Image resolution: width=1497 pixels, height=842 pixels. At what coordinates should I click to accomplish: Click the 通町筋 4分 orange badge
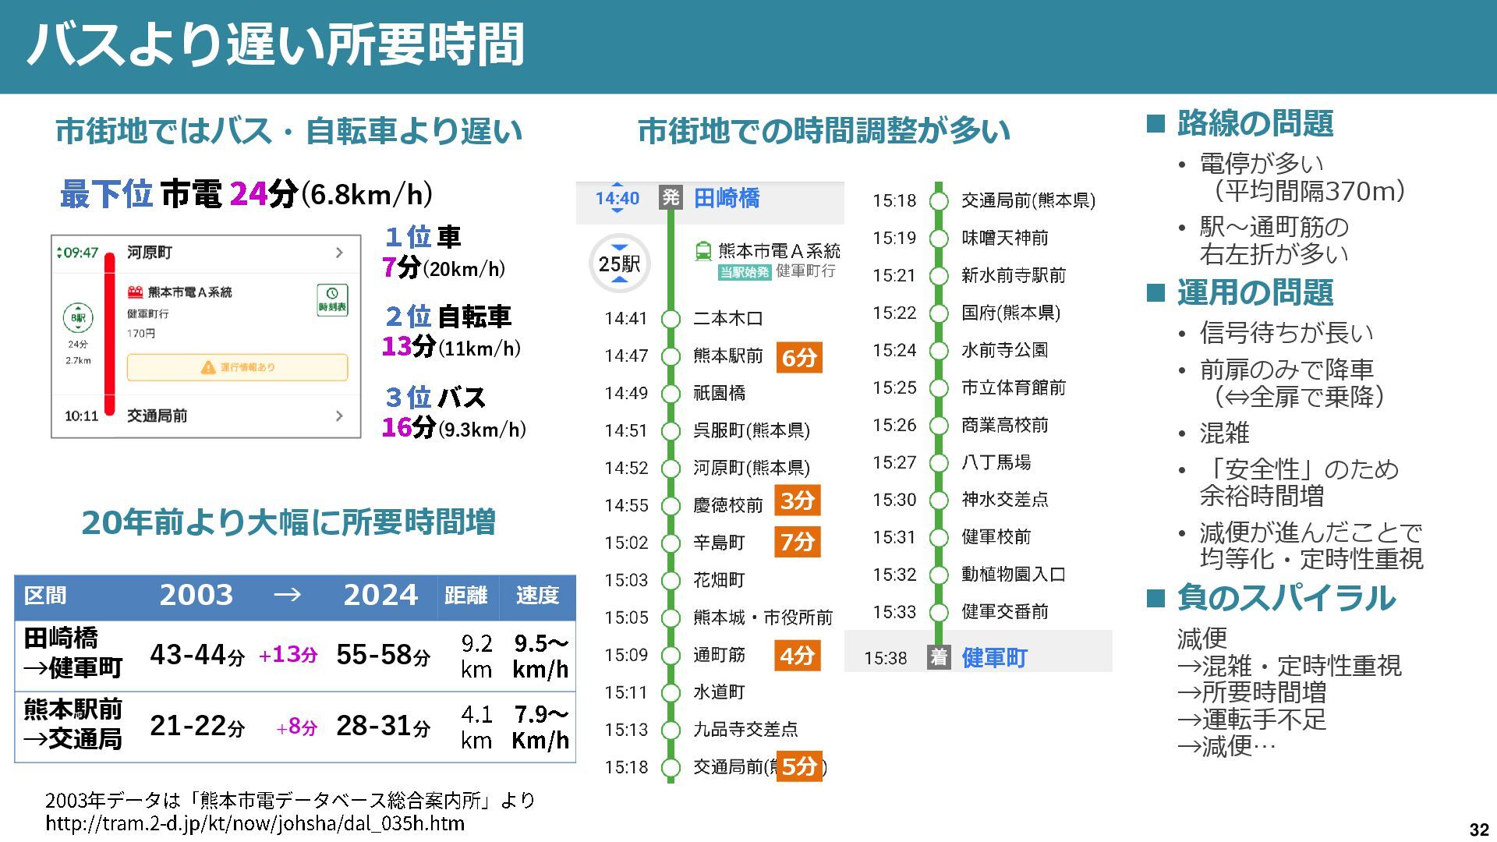797,656
